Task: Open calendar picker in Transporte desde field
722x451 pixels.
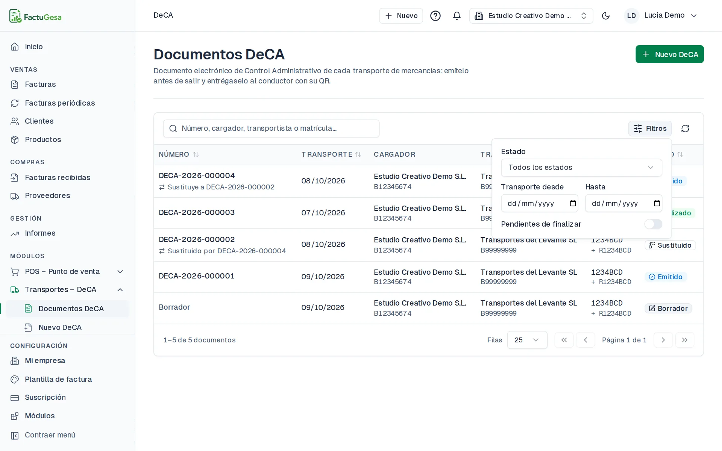Action: [x=573, y=203]
